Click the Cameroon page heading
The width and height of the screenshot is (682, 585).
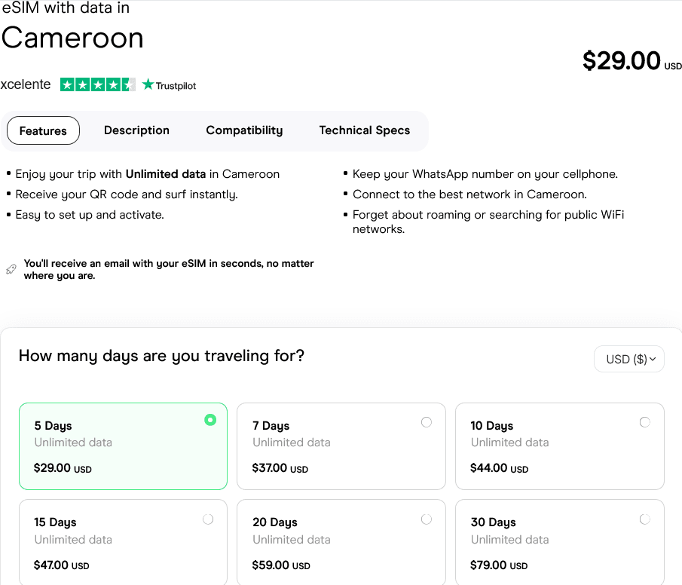pos(72,38)
